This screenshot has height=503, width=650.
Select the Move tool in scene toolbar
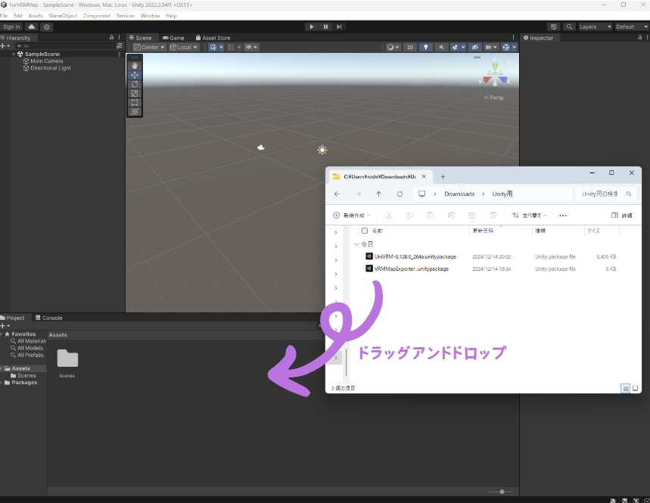pos(134,75)
